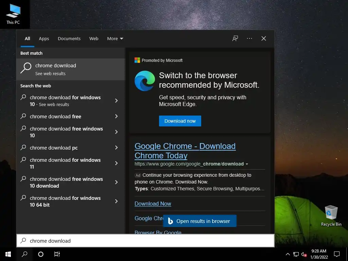Switch to the Web tab

click(x=94, y=39)
